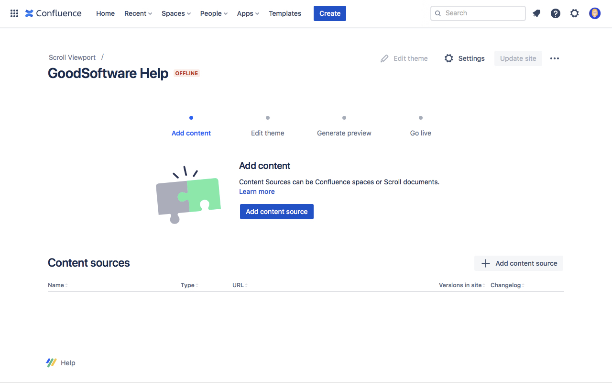Open the app switcher grid icon

pyautogui.click(x=14, y=13)
